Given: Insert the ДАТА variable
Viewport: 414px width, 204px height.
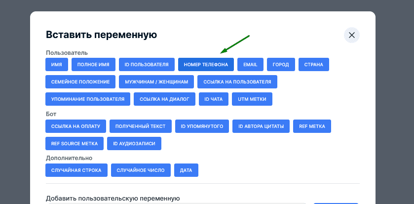Looking at the screenshot, I should [186, 170].
